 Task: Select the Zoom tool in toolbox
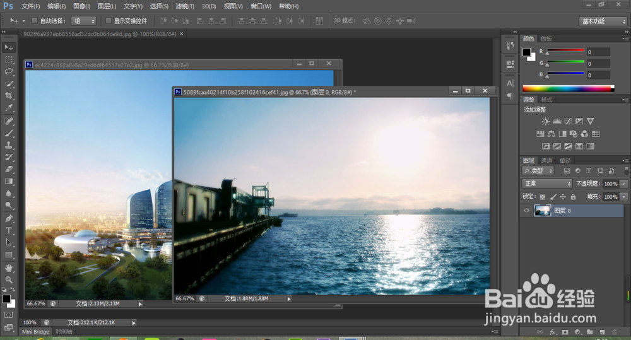click(x=9, y=279)
